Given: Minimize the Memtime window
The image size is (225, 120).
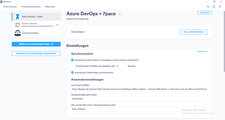Looking at the screenshot, I should pyautogui.click(x=207, y=2).
